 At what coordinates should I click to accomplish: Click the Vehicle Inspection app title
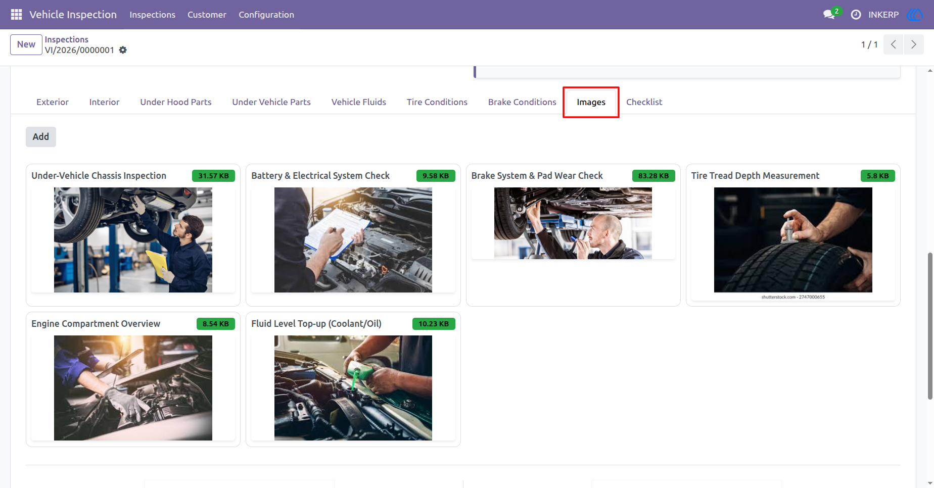click(73, 15)
